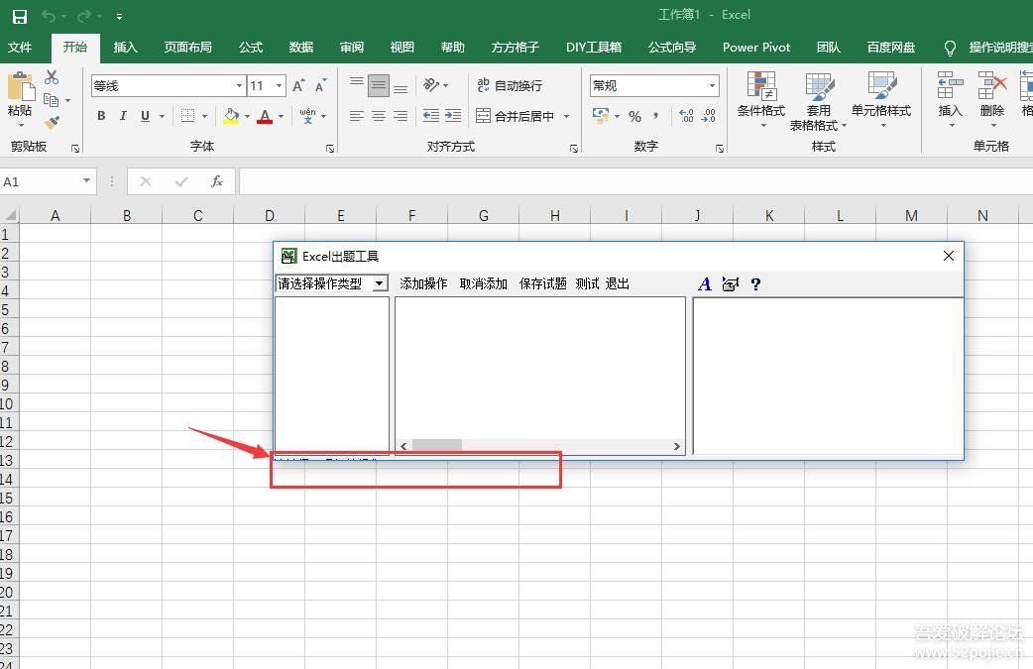Click the Percent style icon

[x=634, y=117]
